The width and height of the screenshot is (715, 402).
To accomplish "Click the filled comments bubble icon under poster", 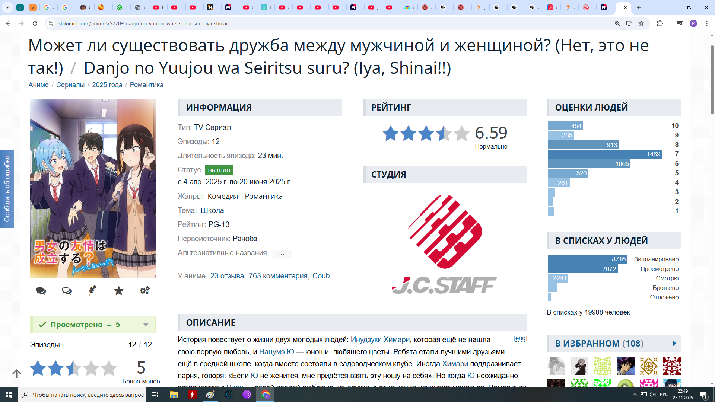I will pos(41,291).
